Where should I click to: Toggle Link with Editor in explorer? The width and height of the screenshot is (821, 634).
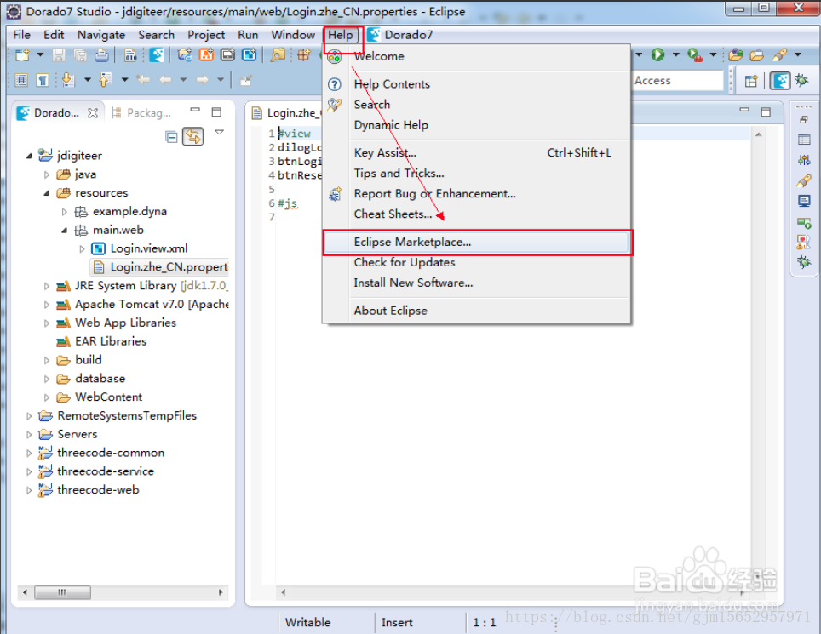coord(192,137)
